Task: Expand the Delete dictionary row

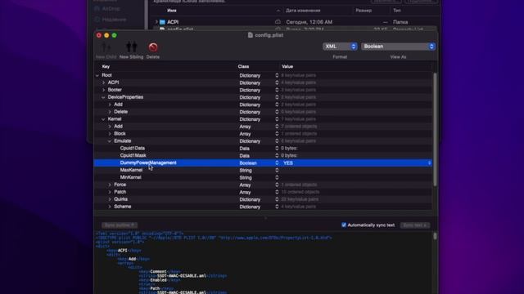Action: pyautogui.click(x=110, y=112)
